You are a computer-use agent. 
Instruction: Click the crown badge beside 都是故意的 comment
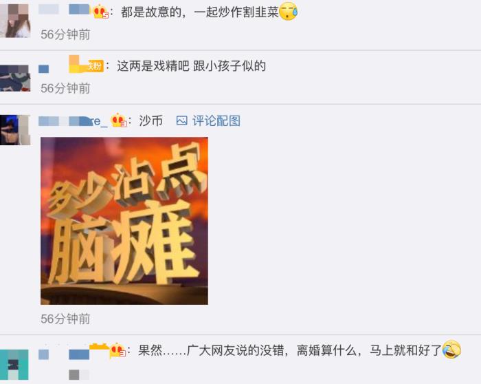[100, 12]
